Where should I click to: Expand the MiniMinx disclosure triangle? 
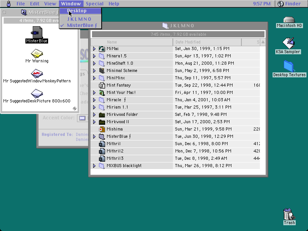point(94,78)
